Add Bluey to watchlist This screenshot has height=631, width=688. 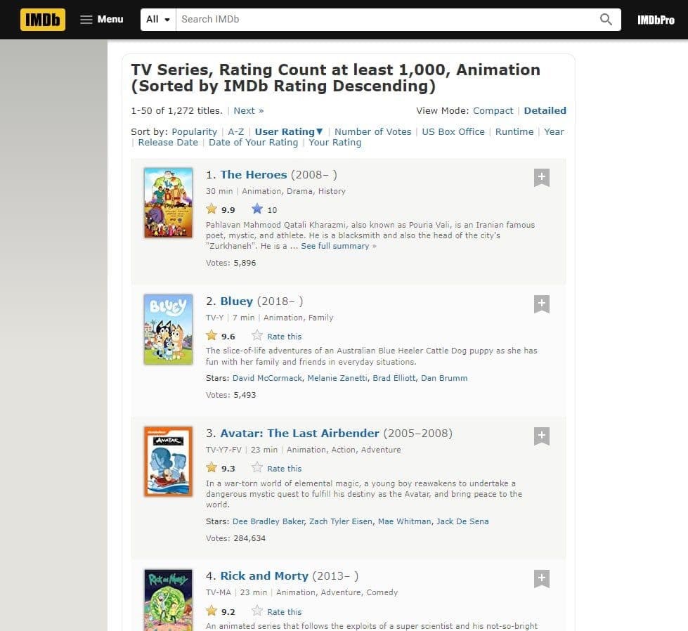pyautogui.click(x=541, y=304)
